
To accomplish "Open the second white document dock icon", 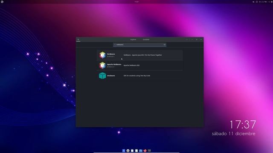I will pyautogui.click(x=136, y=150).
